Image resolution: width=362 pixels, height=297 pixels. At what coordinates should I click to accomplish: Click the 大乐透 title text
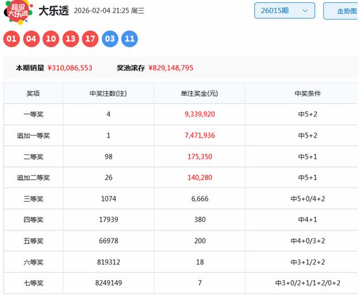[54, 11]
